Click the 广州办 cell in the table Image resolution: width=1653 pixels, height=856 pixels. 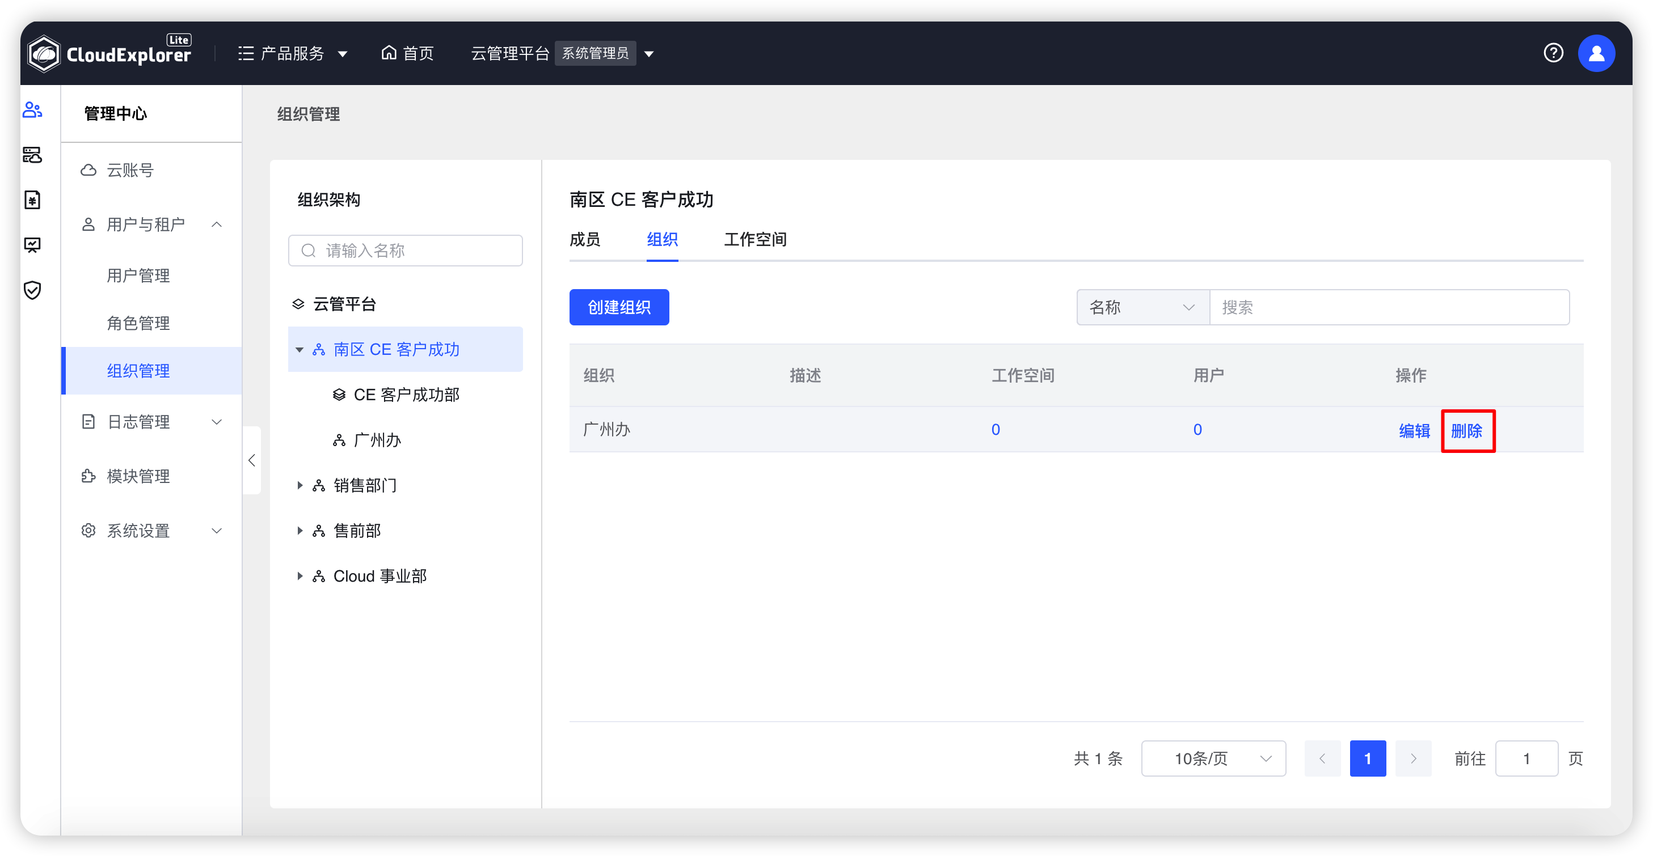[606, 430]
